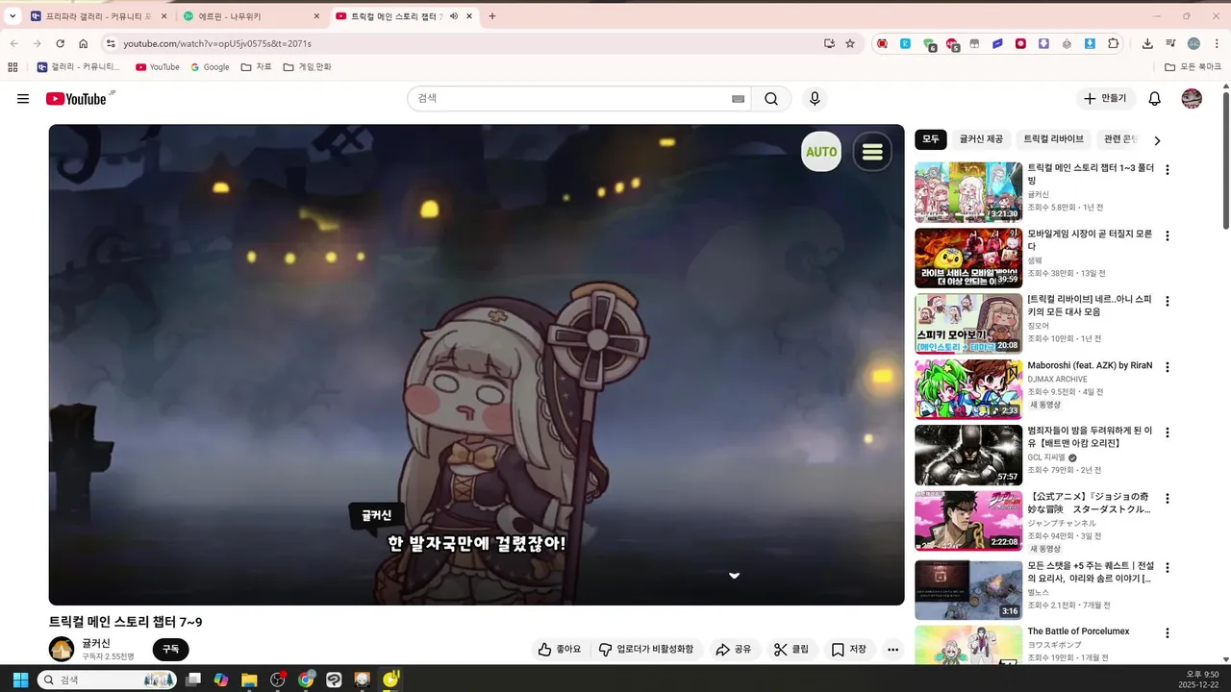Select the 모두 filter chip
1231x692 pixels.
click(x=931, y=139)
